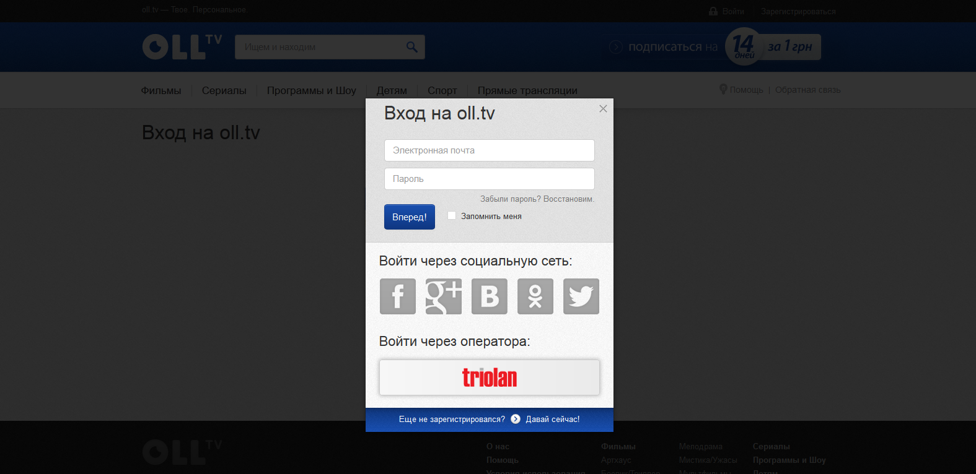This screenshot has height=474, width=976.
Task: Open the Спорт menu
Action: tap(442, 90)
